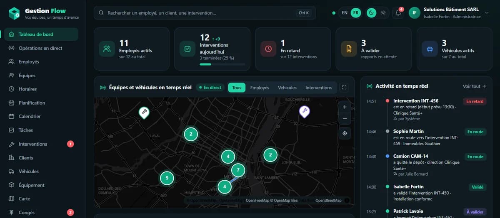Screen dimensions: 500x218
Task: Click the white wrench map pin
Action: (x=144, y=112)
